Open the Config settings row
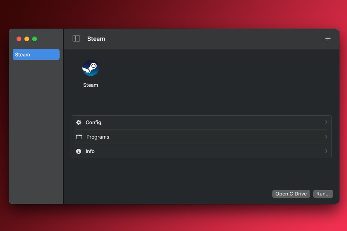The image size is (347, 231). click(202, 122)
